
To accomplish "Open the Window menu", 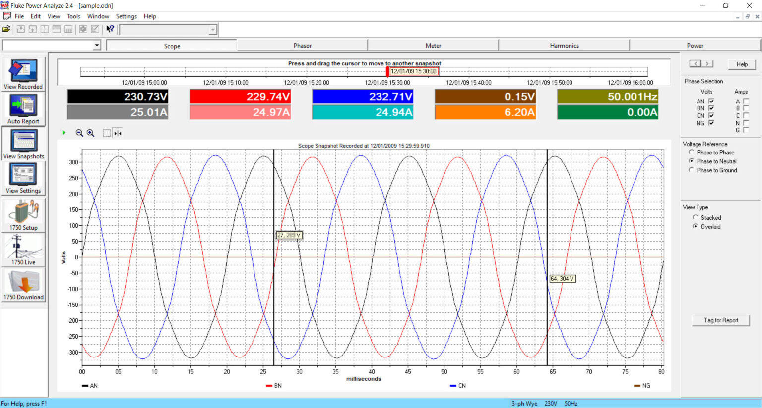I will [x=98, y=16].
